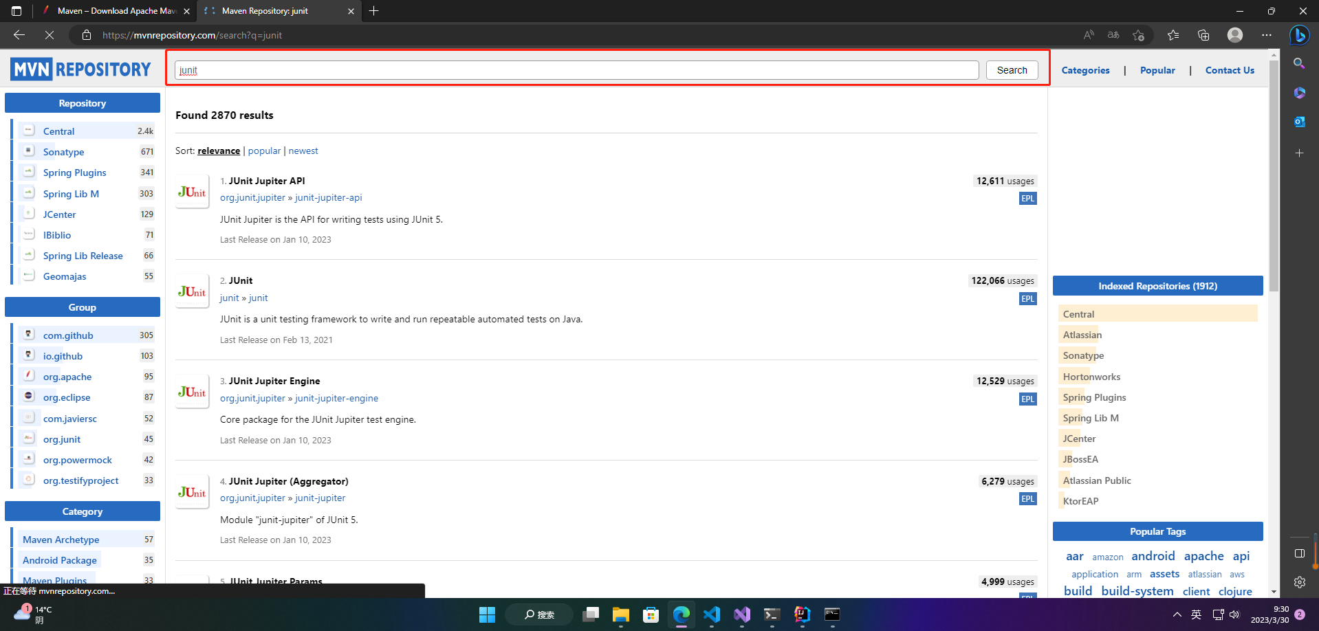Click the JUnit logo beside JUnit Jupiter Engine
The height and width of the screenshot is (631, 1319).
pos(192,392)
